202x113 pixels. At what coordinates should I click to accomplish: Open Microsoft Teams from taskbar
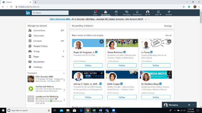107,110
